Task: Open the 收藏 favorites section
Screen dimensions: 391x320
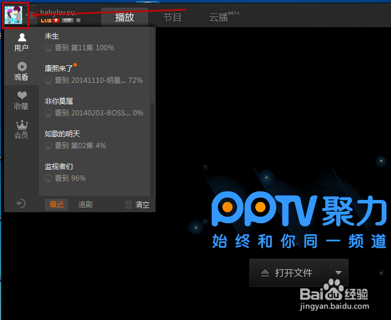Action: click(x=22, y=100)
